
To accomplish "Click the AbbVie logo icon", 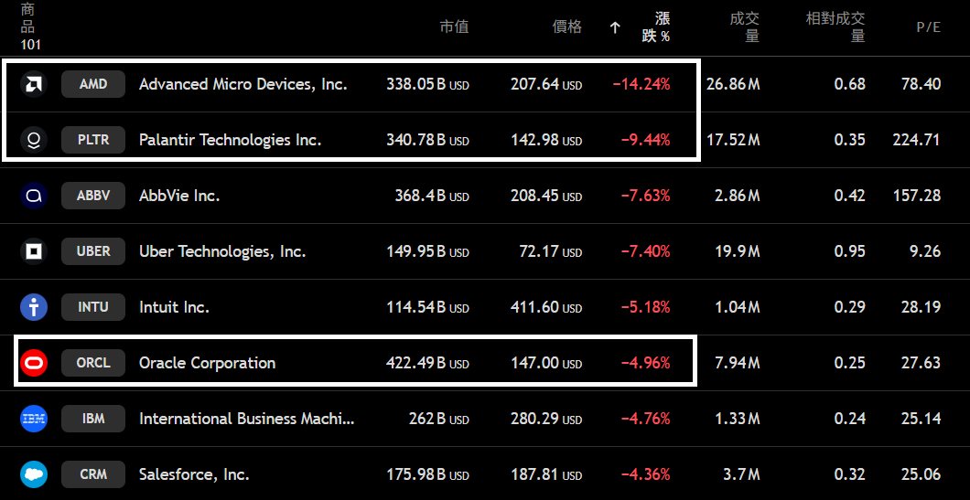I will (x=34, y=196).
